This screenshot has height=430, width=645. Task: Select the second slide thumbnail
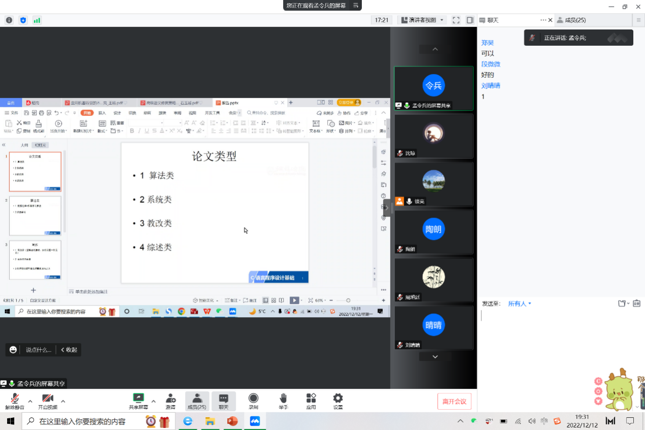click(x=35, y=216)
